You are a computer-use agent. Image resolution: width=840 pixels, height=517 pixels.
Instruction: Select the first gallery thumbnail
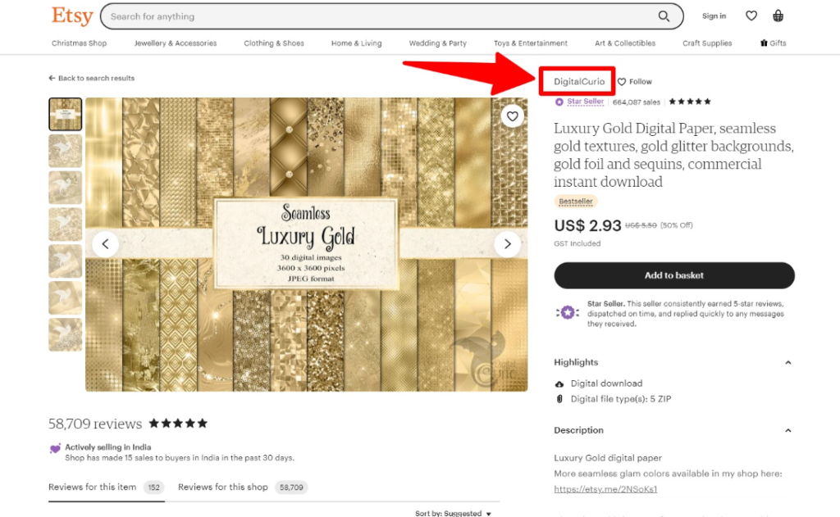(65, 114)
